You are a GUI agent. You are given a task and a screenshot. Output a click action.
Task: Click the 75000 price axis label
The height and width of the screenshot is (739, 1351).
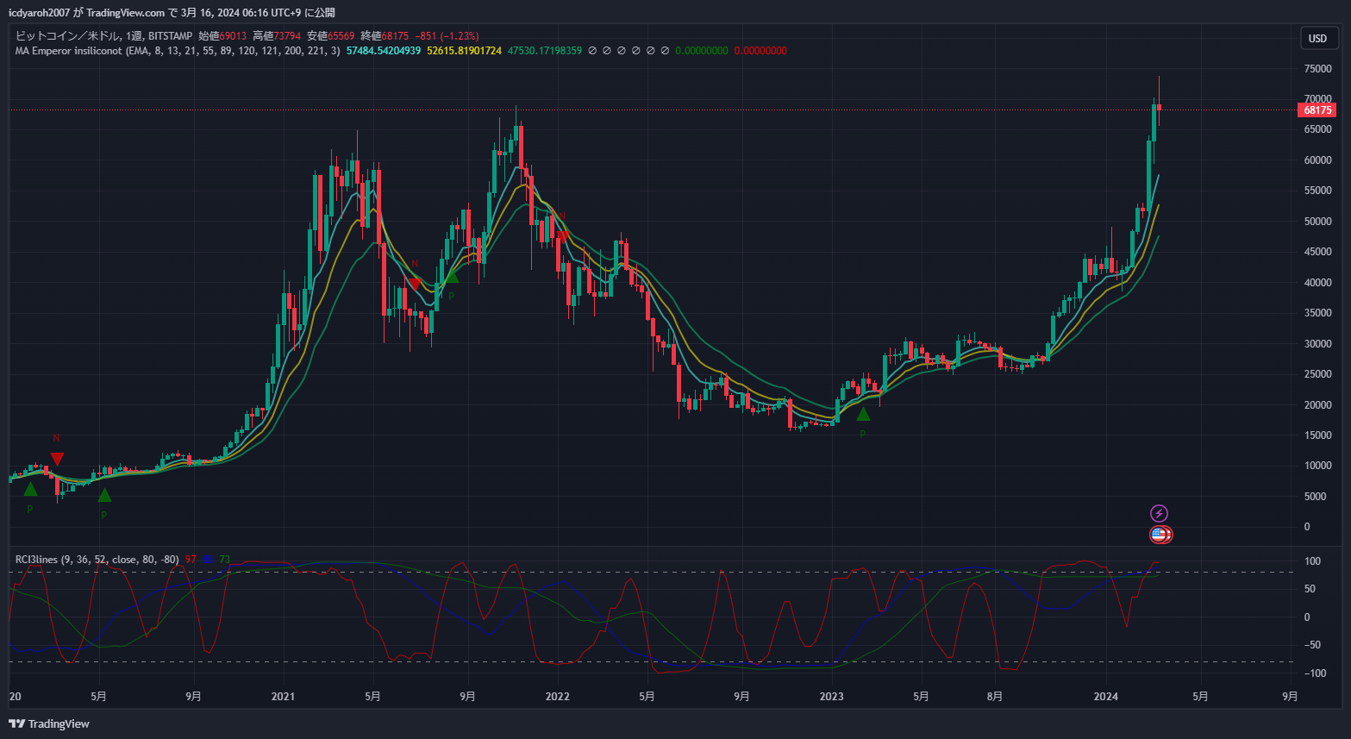pos(1317,69)
